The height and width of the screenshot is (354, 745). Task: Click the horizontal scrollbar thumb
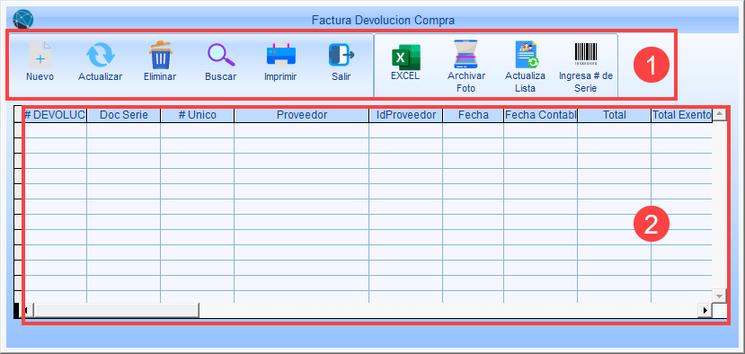point(116,310)
